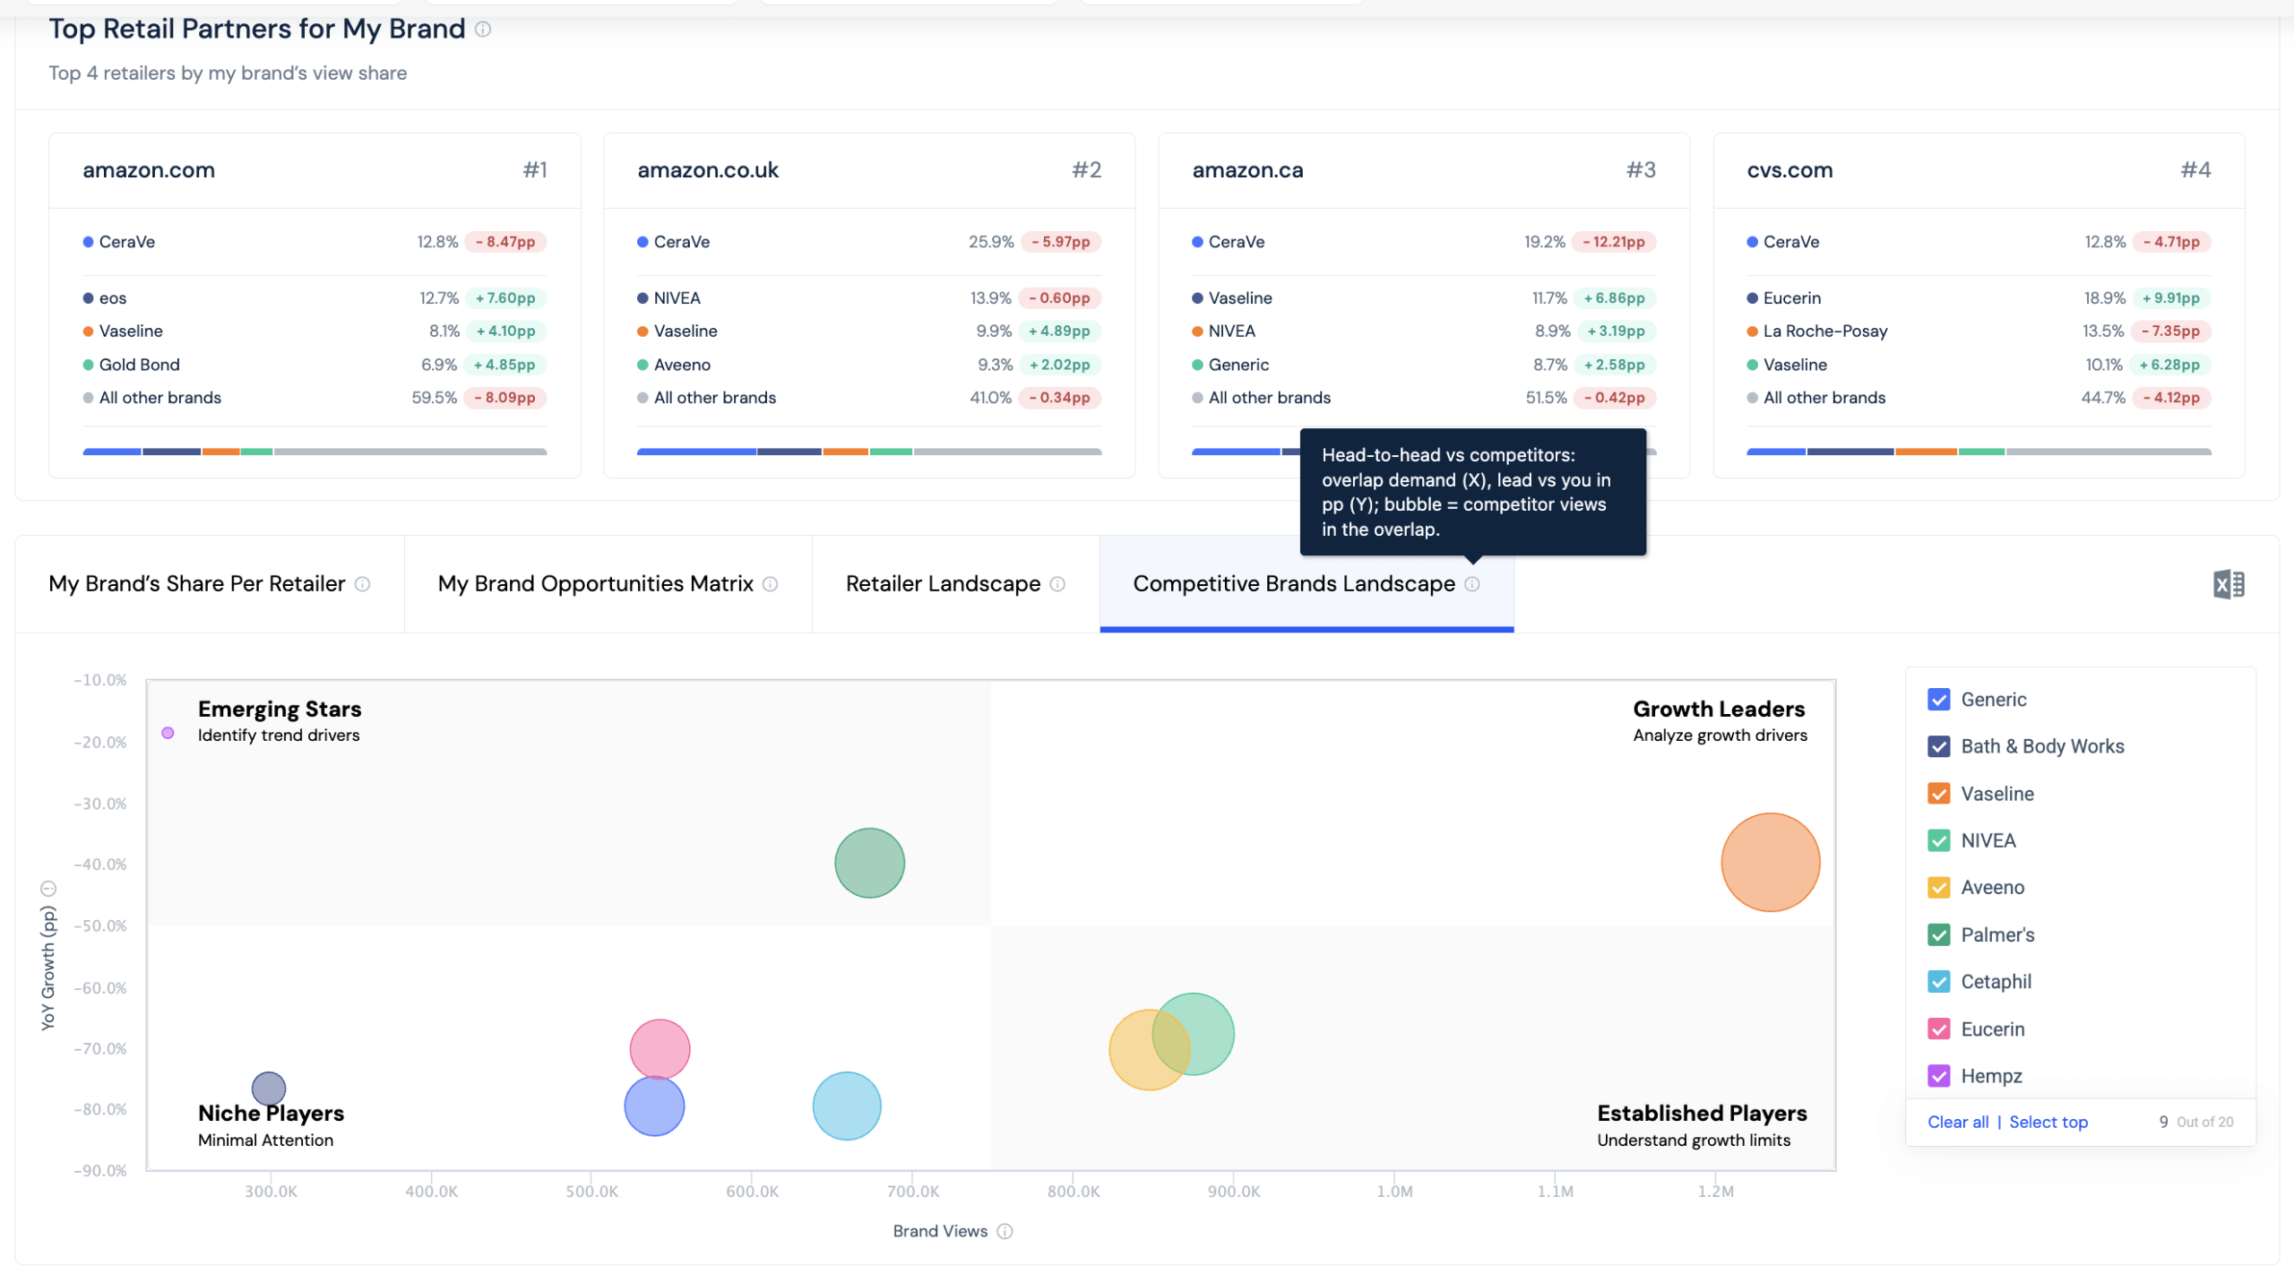Click the YoY Growth axis minus icon
This screenshot has width=2294, height=1274.
48,889
